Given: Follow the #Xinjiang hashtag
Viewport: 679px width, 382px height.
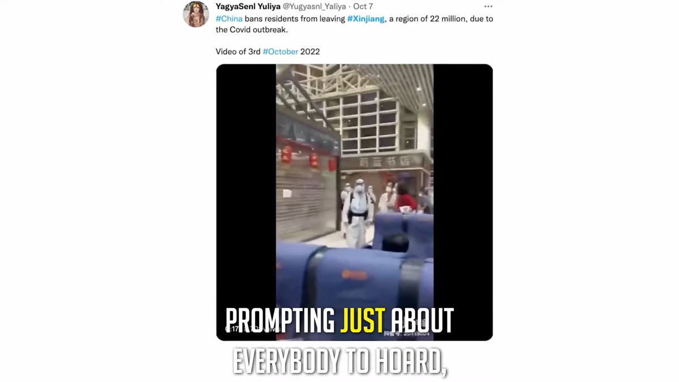Looking at the screenshot, I should click(x=366, y=19).
